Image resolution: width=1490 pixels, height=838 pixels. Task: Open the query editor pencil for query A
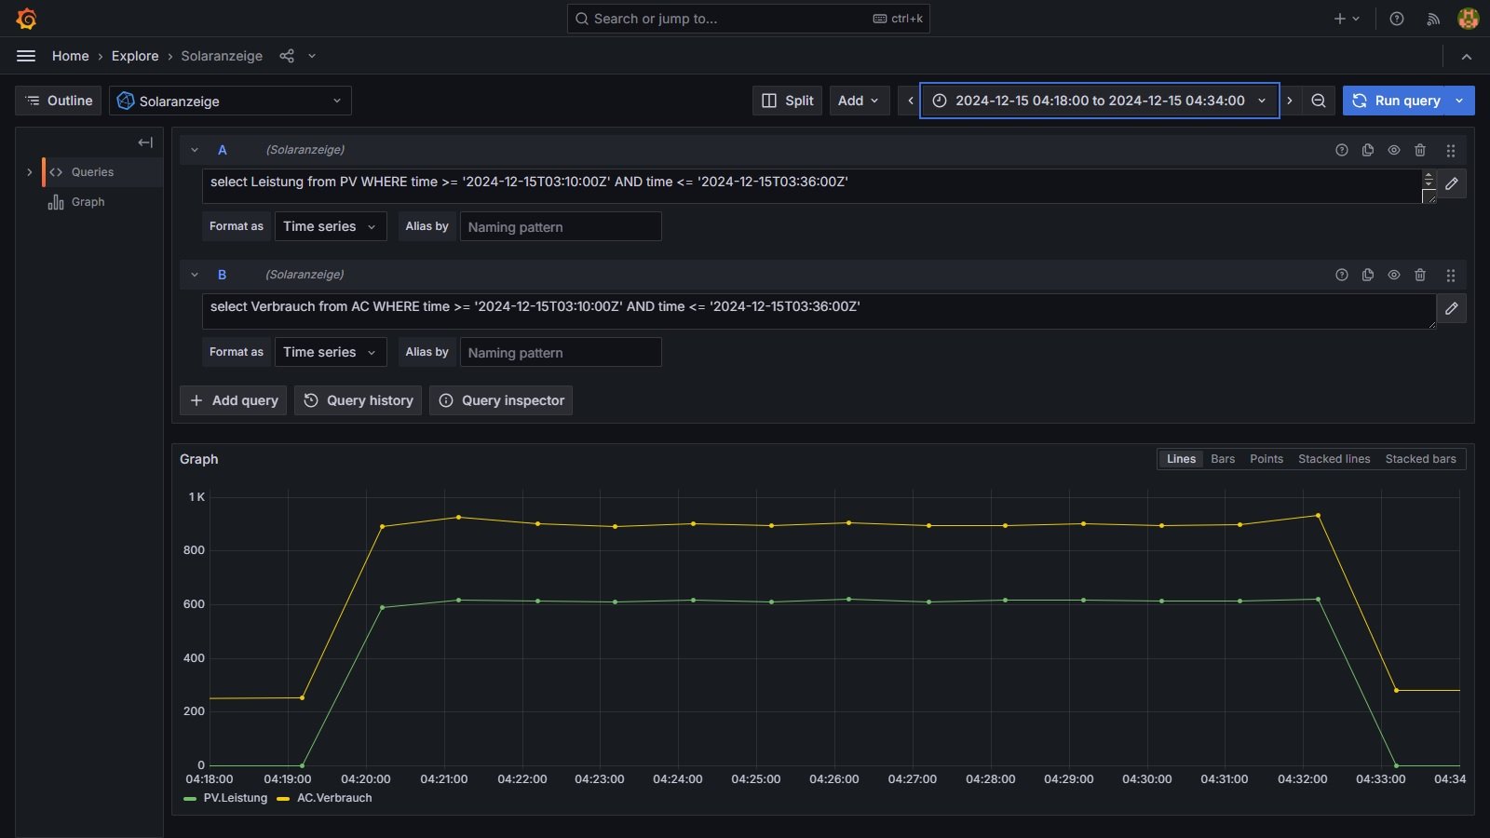click(x=1451, y=183)
